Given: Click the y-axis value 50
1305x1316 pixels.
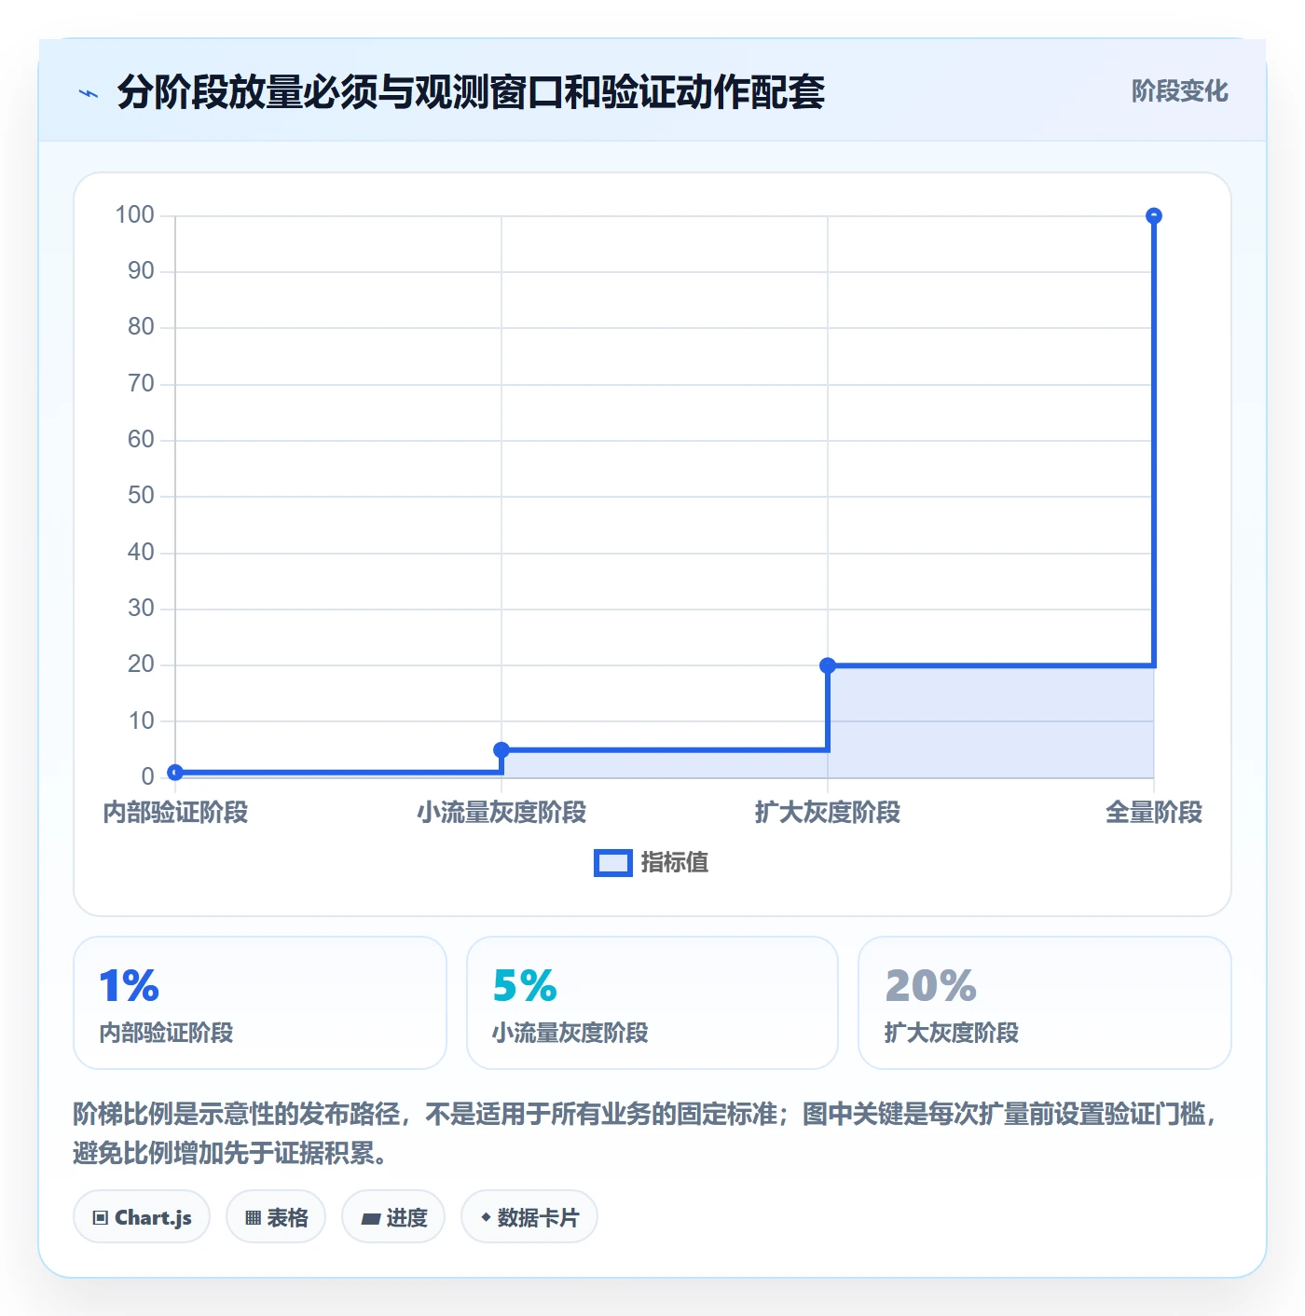Looking at the screenshot, I should (x=141, y=496).
